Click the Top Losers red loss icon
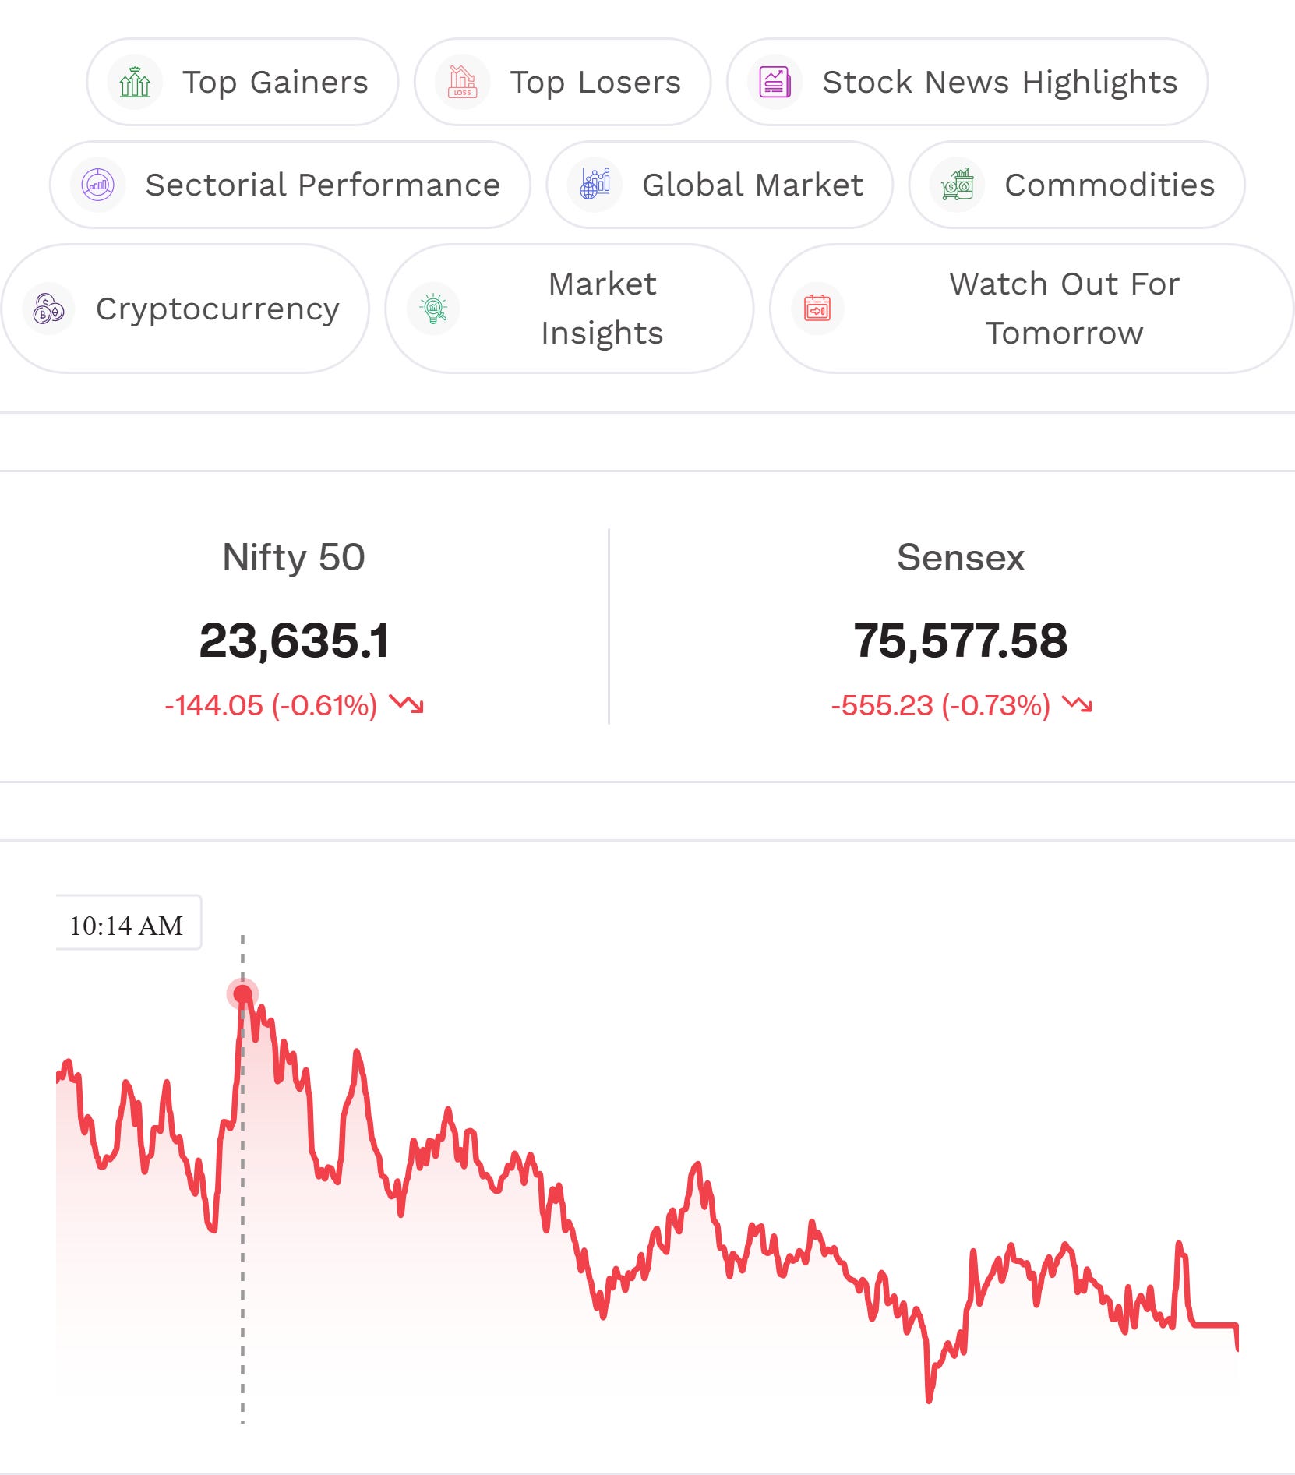Viewport: 1295px width, 1475px height. pyautogui.click(x=462, y=82)
